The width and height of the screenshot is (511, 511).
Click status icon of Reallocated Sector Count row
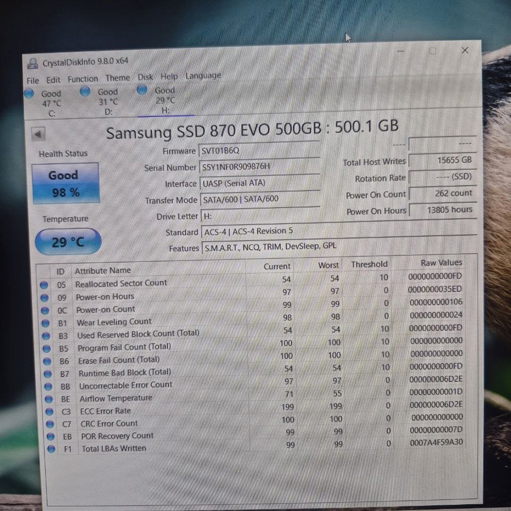pos(44,285)
